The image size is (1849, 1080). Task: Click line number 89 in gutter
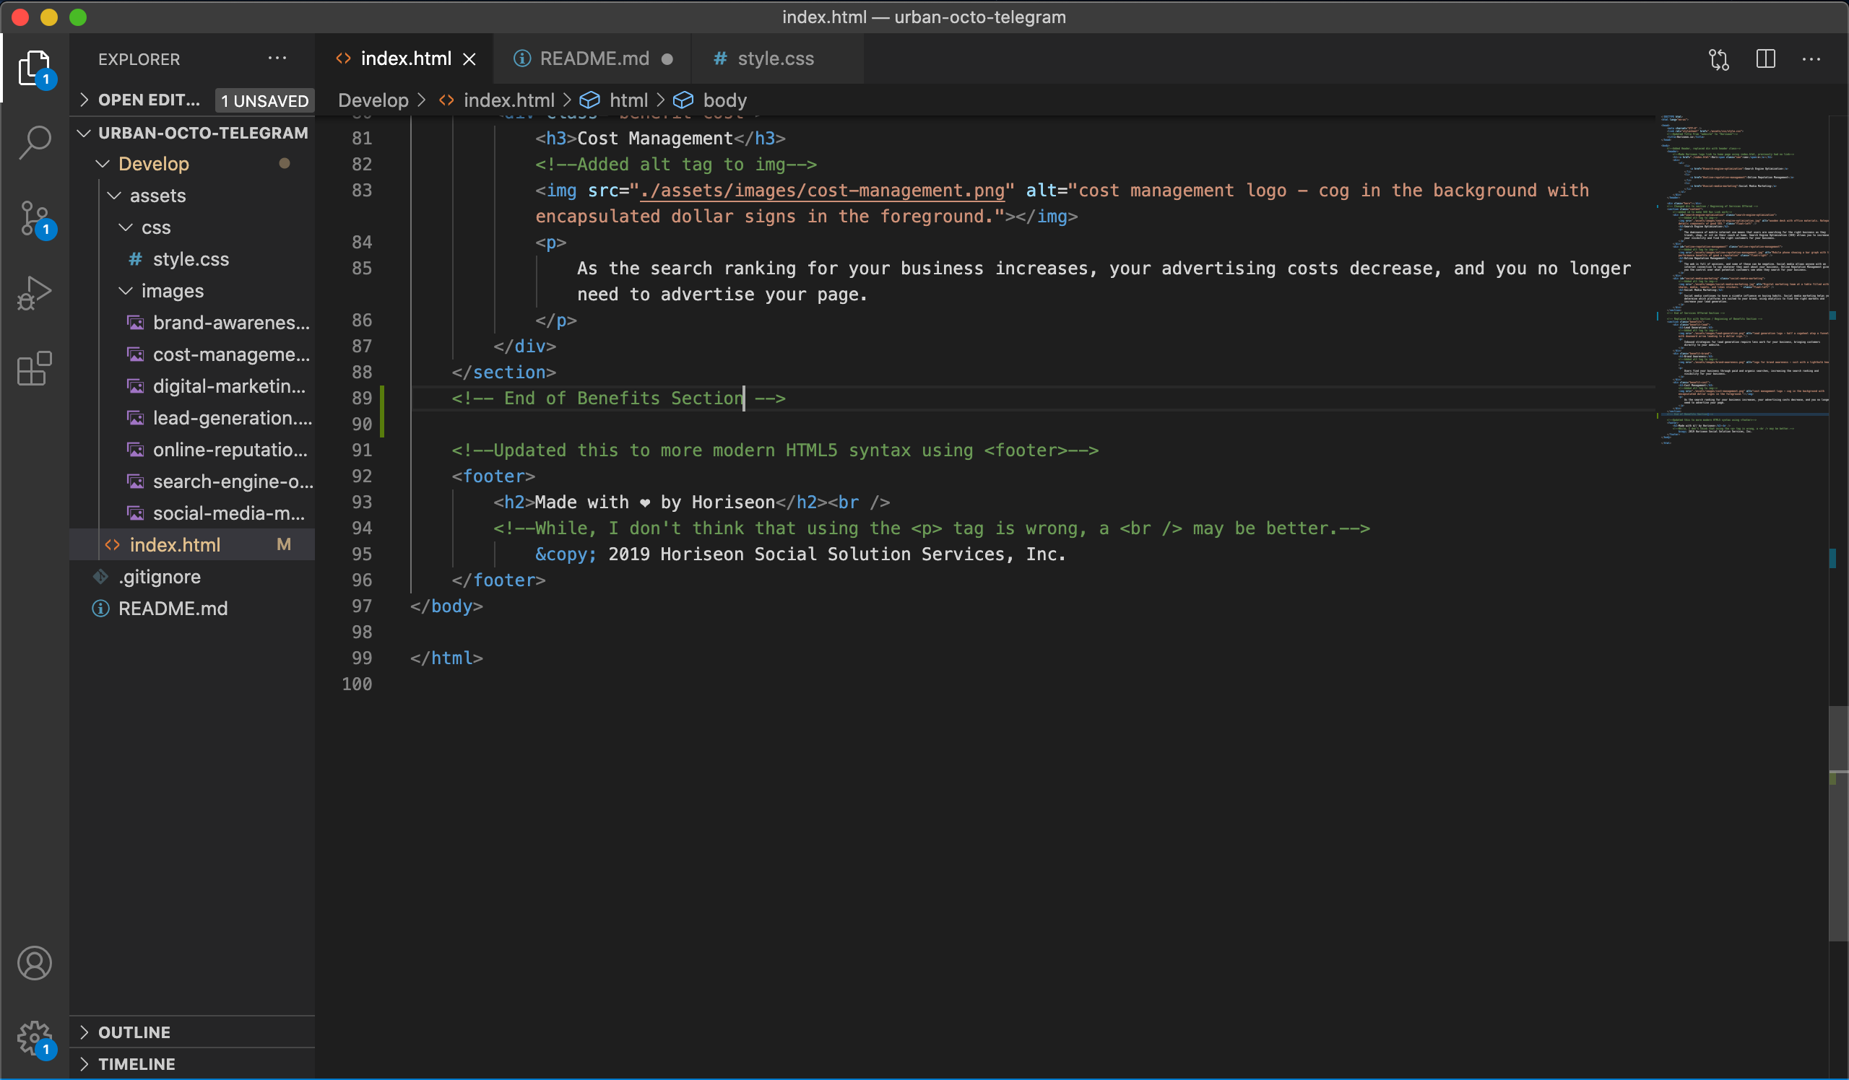(362, 398)
